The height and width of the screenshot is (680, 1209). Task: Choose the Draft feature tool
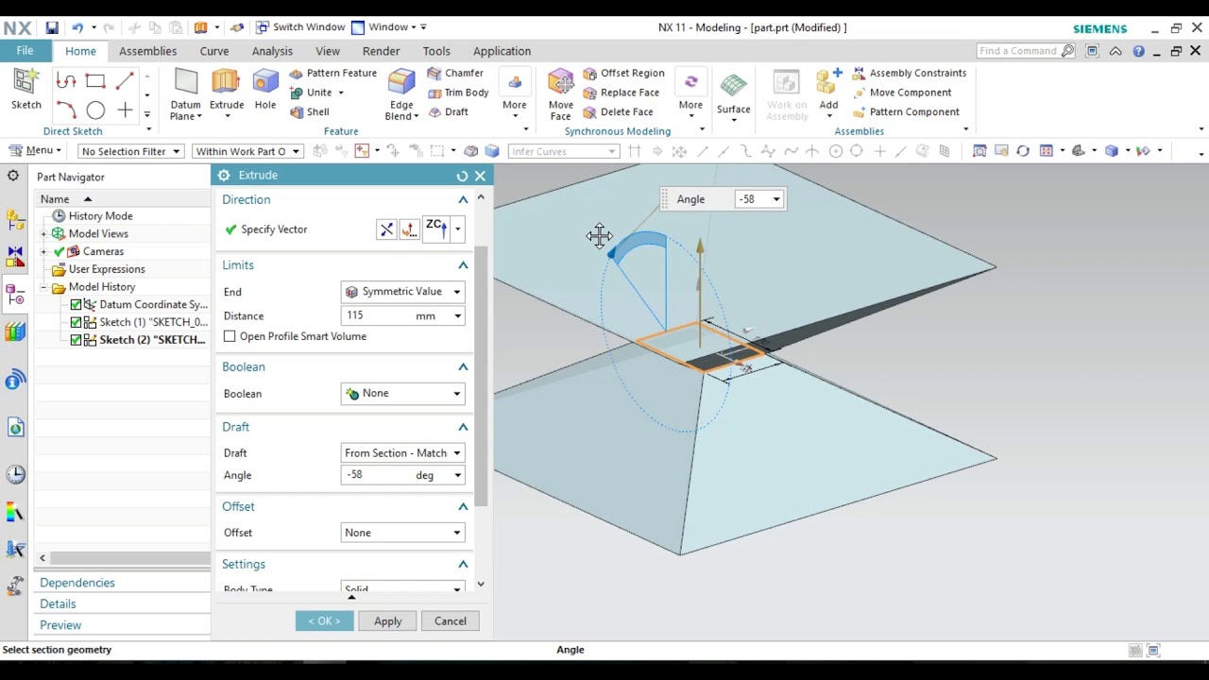coord(448,111)
